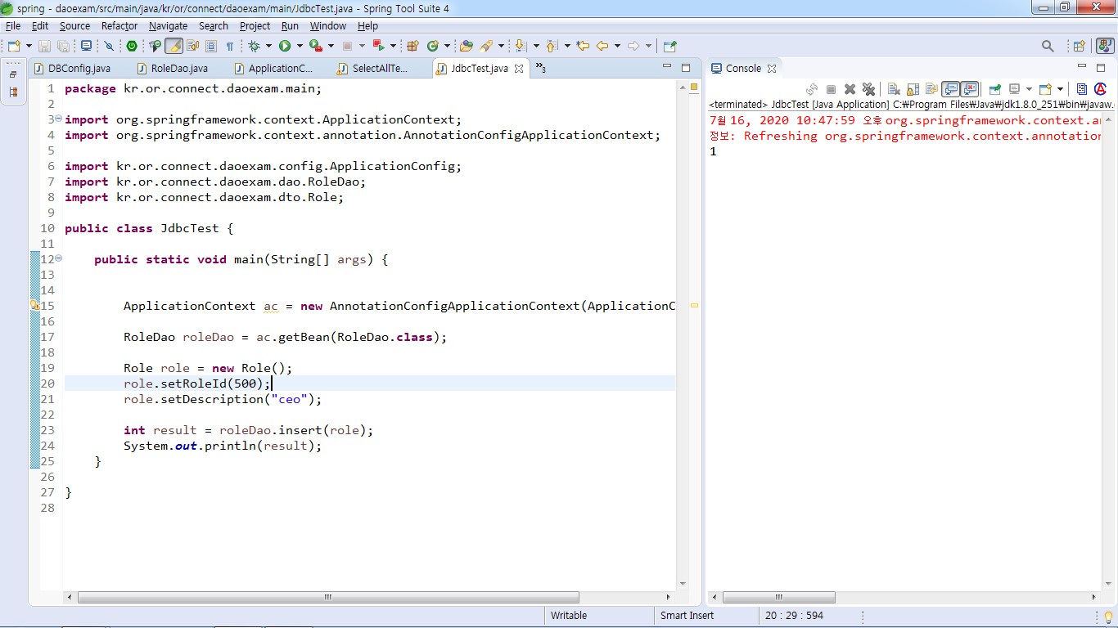Open the Open Console dropdown arrow
This screenshot has height=628, width=1118.
pyautogui.click(x=1060, y=89)
